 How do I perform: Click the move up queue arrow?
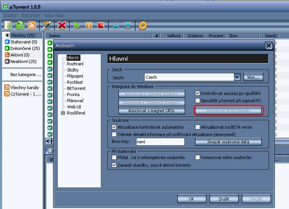tap(116, 25)
